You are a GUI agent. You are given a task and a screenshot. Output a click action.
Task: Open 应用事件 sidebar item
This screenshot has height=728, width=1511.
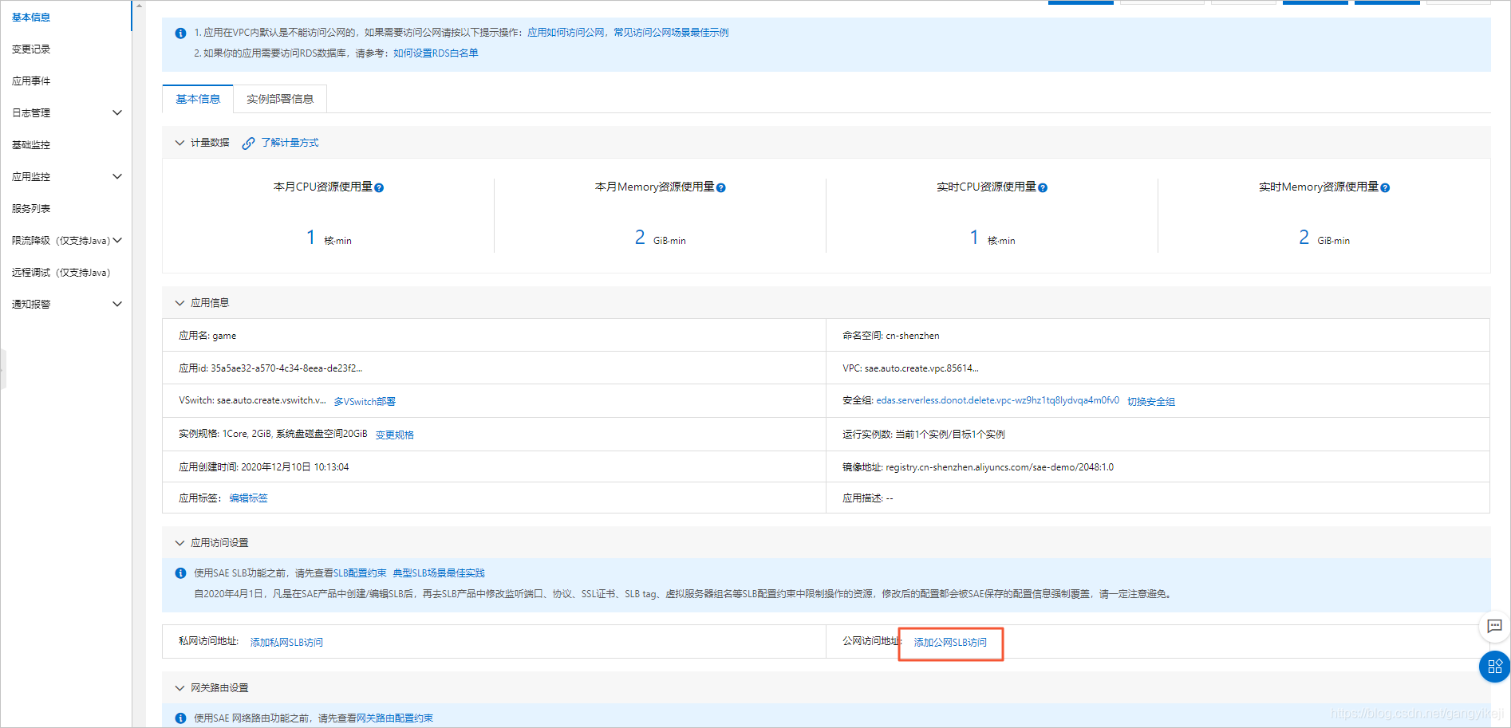pos(31,81)
